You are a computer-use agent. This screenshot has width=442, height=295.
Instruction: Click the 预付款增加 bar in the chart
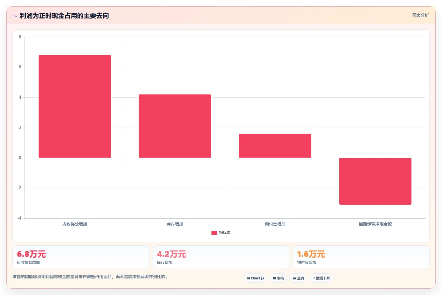275,146
